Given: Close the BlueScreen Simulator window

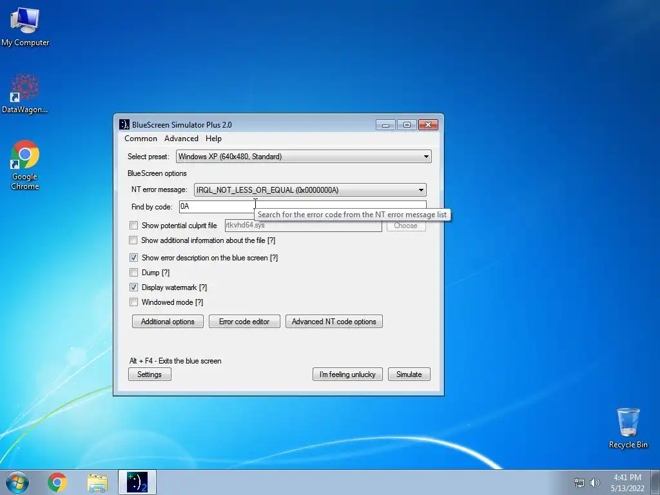Looking at the screenshot, I should coord(428,124).
